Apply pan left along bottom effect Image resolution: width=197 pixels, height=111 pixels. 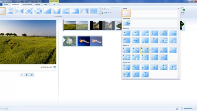point(173,40)
